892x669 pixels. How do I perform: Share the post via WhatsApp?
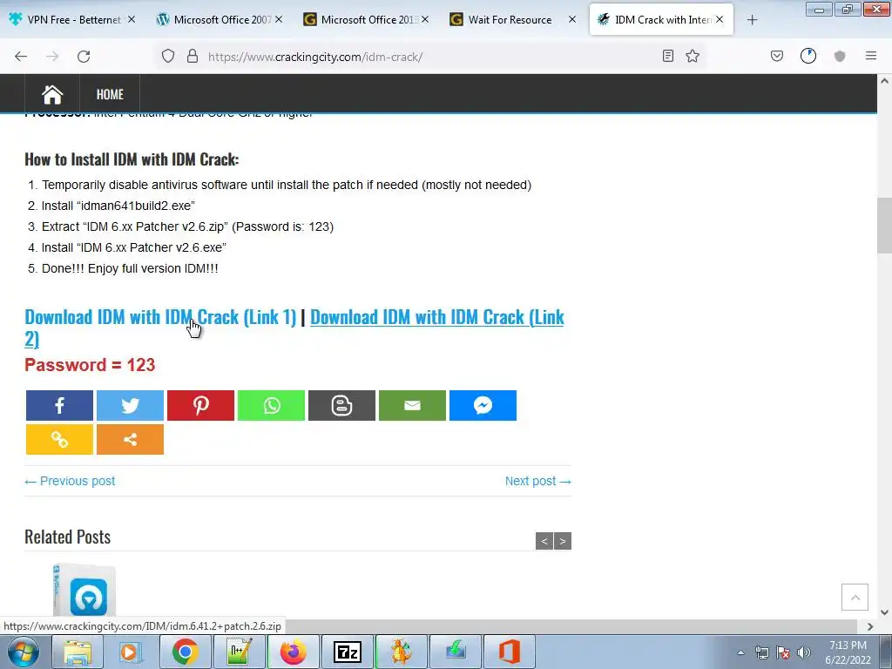[271, 406]
